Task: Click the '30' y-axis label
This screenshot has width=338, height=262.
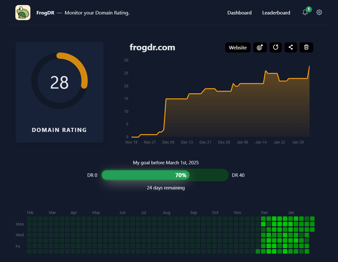Action: tap(126, 60)
